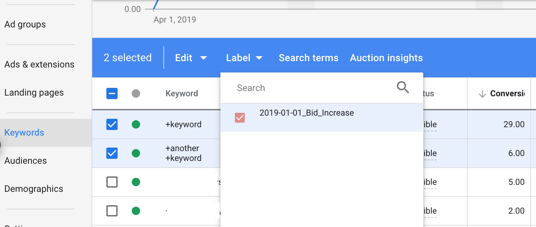Open the Edit dropdown menu
This screenshot has width=536, height=227.
point(191,58)
